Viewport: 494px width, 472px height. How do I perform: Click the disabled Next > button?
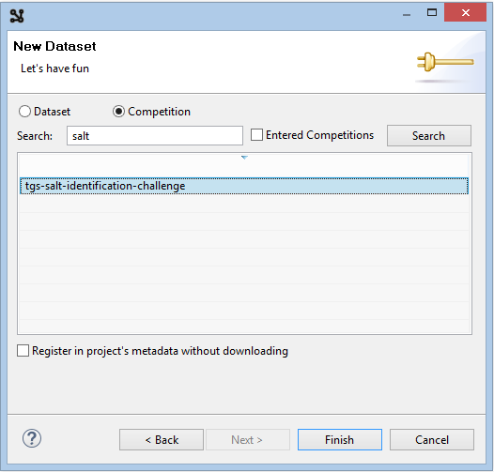tap(248, 439)
